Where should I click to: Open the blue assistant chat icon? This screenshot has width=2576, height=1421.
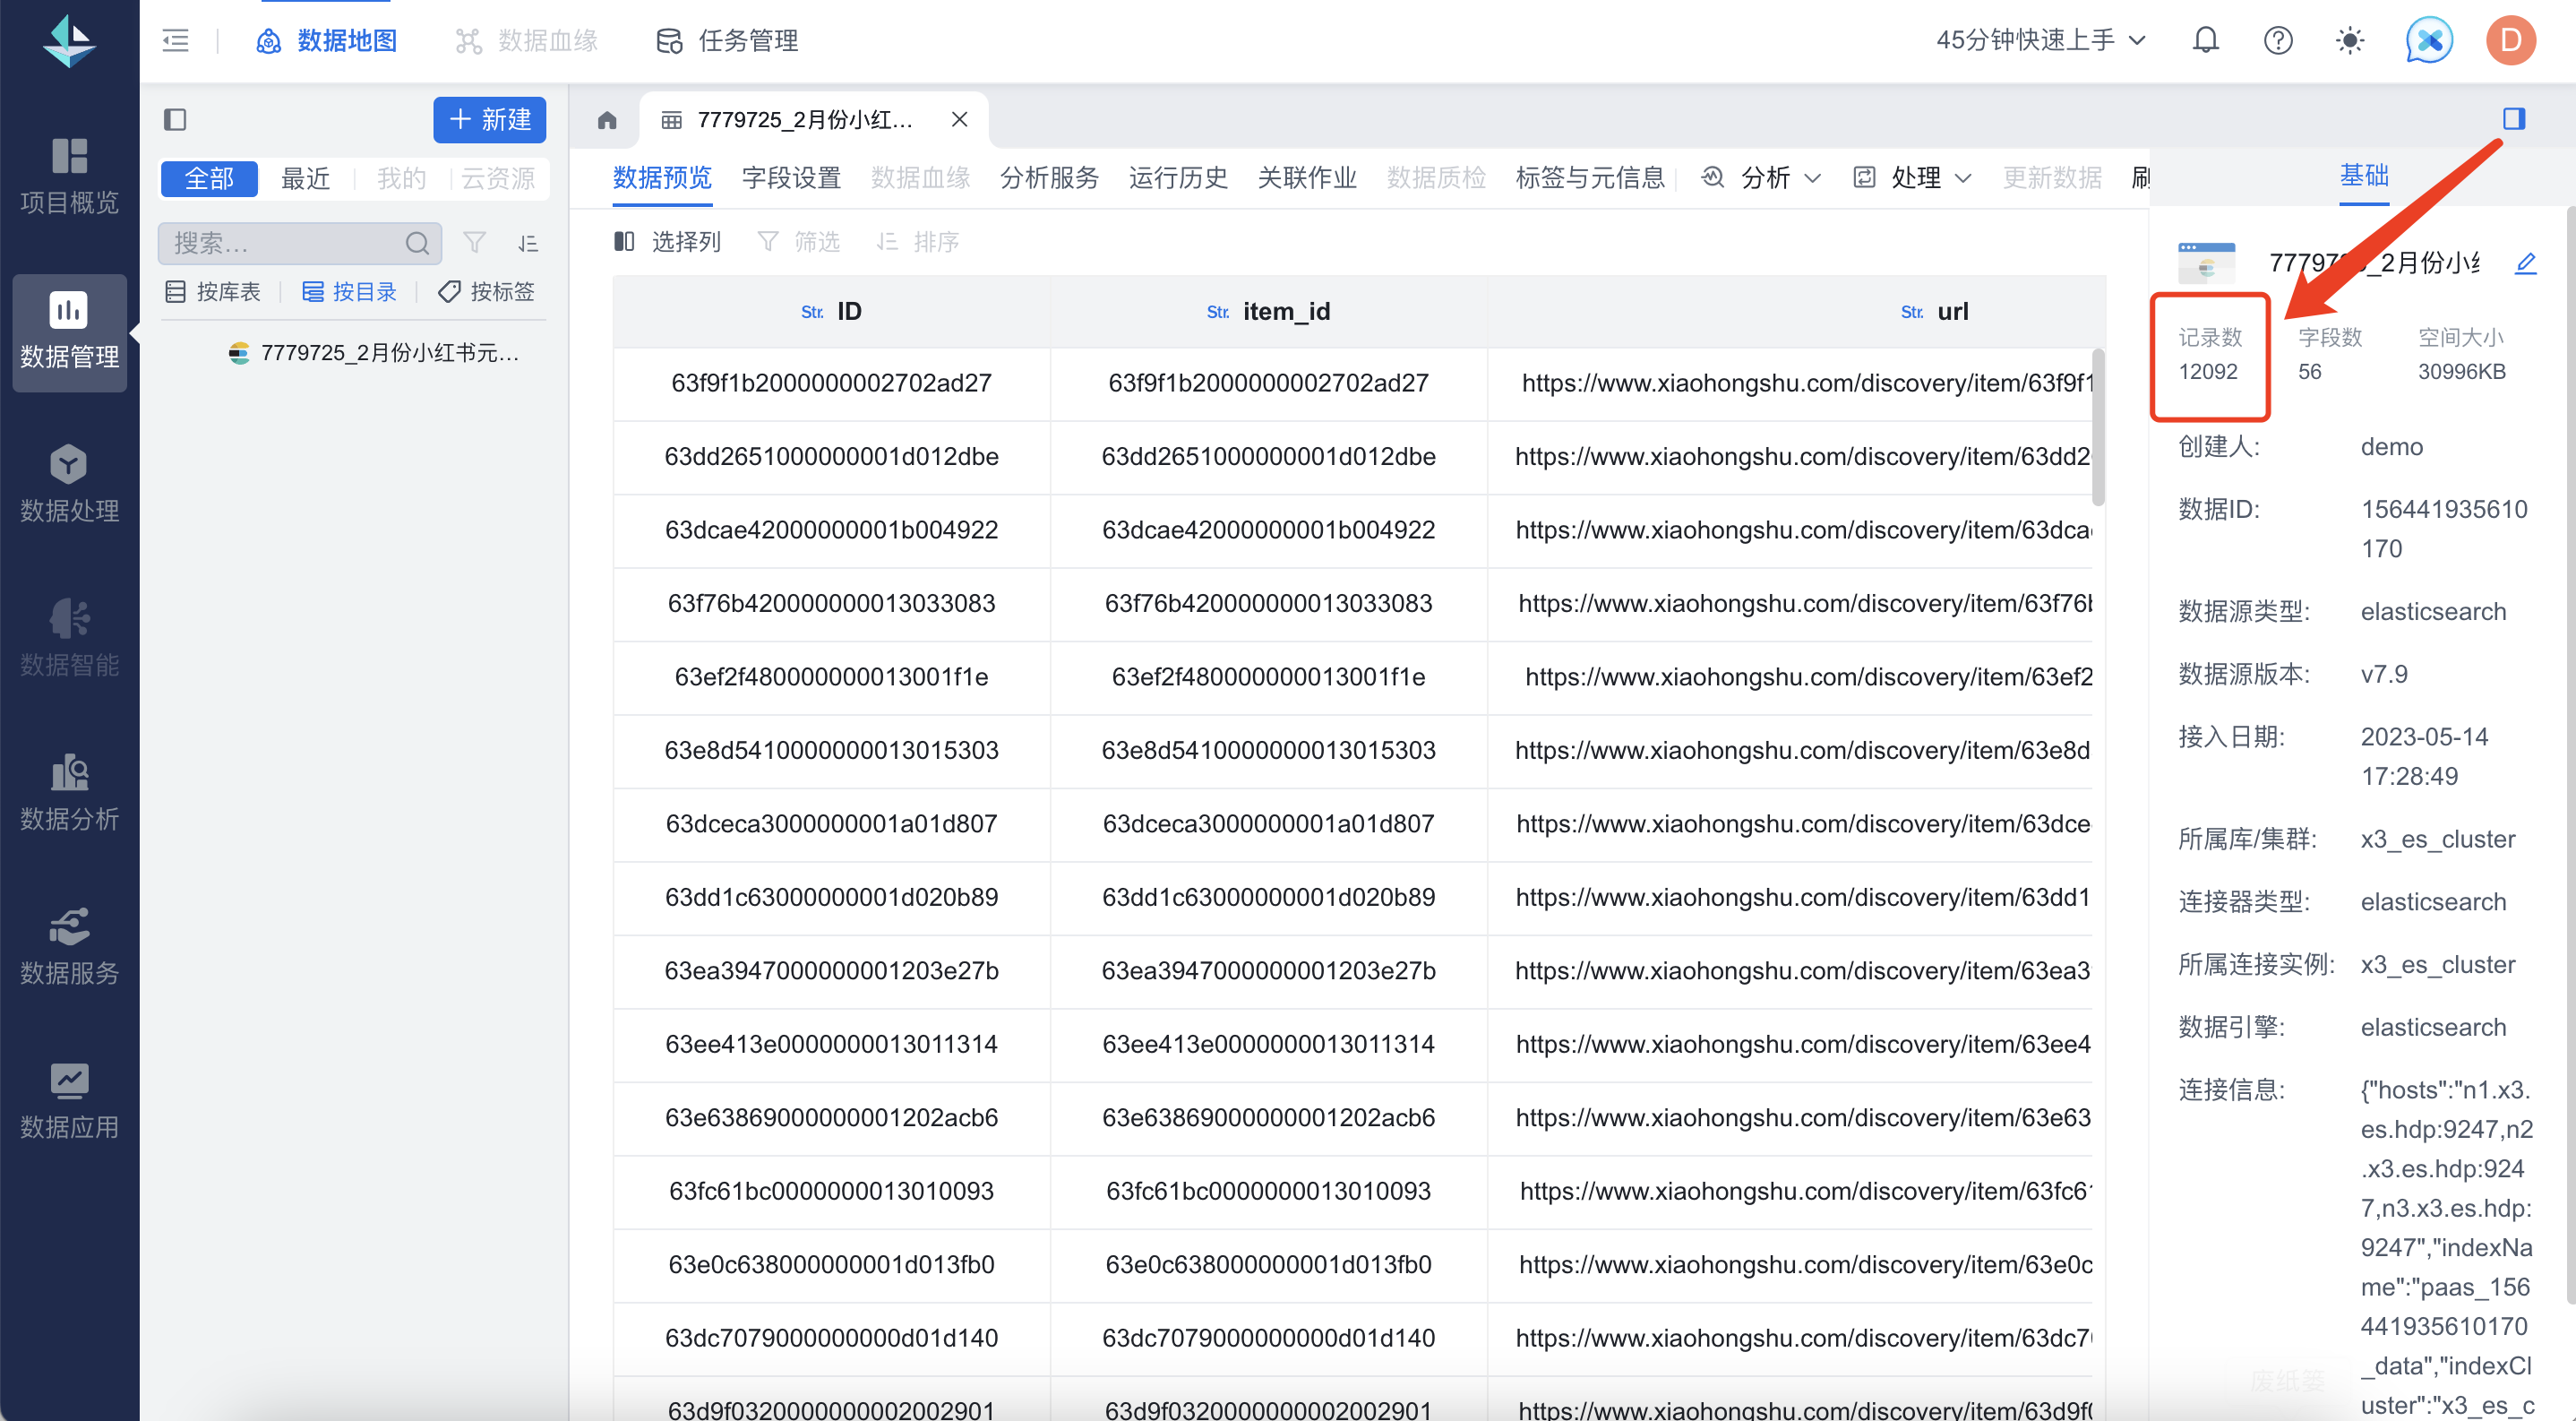tap(2429, 40)
